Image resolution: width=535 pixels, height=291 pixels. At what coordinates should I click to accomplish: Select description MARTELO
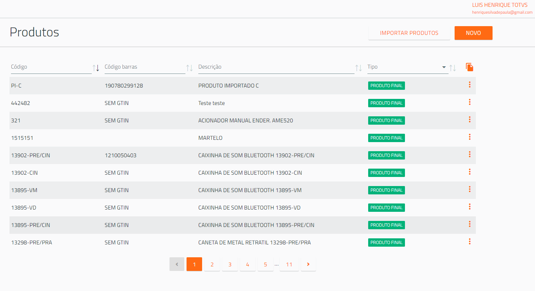pos(210,138)
